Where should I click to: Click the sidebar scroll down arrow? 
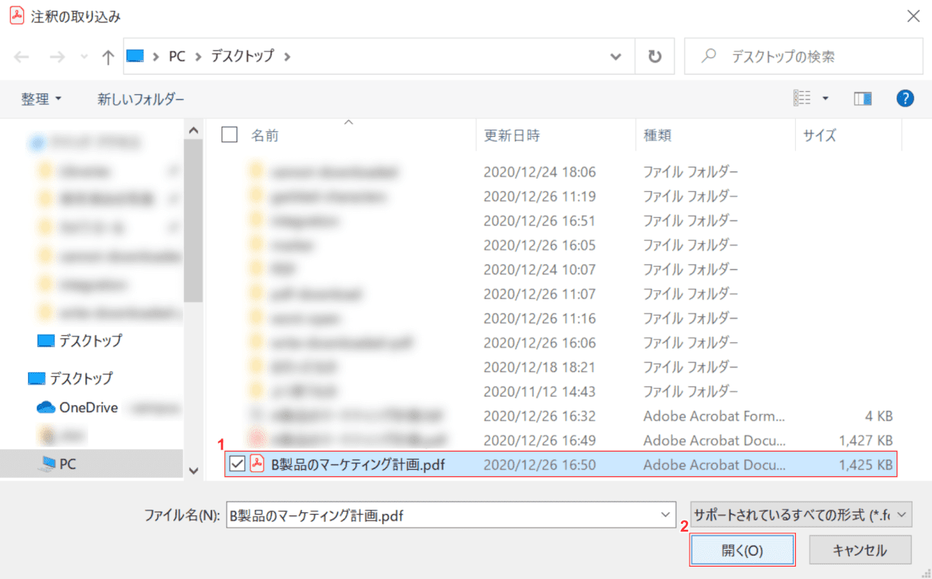tap(193, 470)
